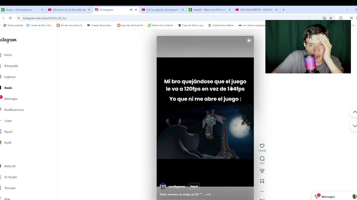
Task: Open site information icon beside the URL
Action: (19, 18)
